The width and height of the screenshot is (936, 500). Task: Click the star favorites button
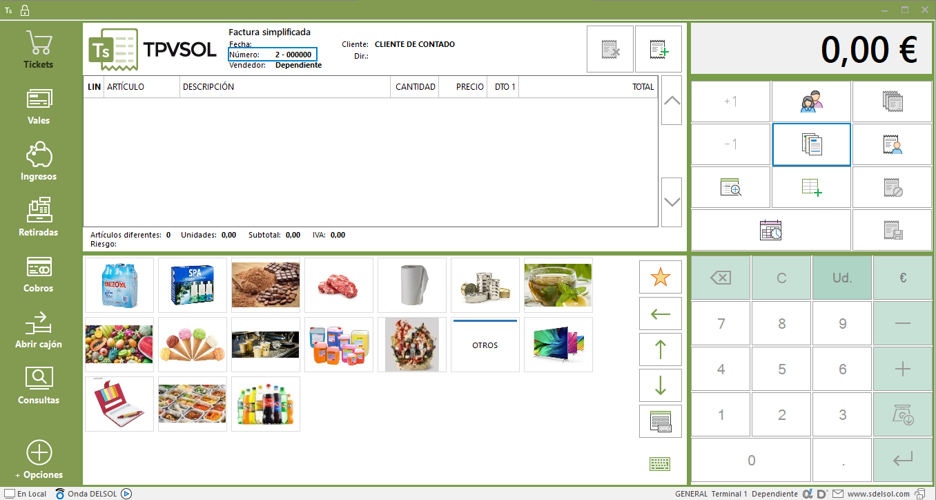(661, 277)
